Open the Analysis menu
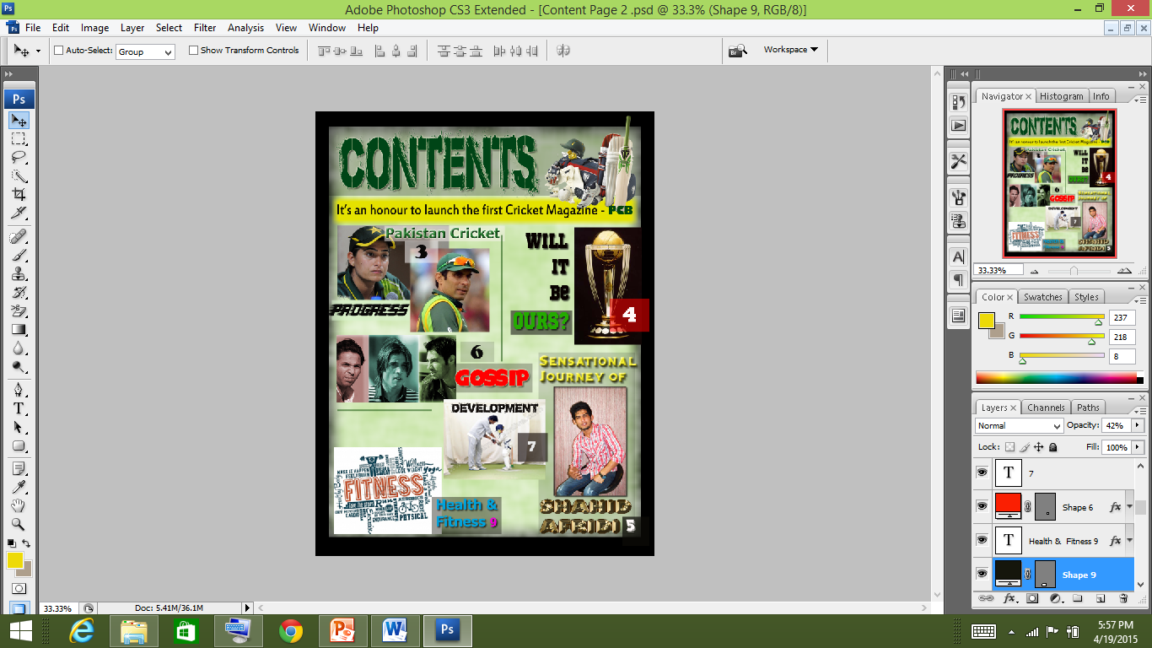This screenshot has width=1152, height=648. pyautogui.click(x=245, y=28)
